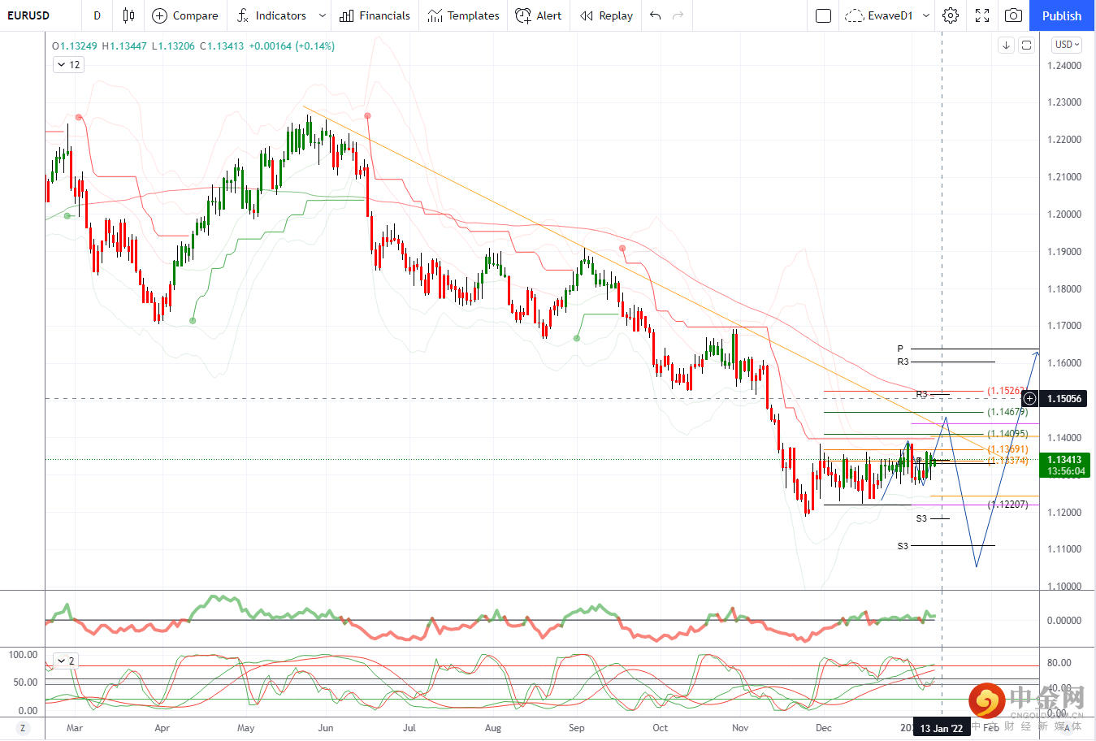Click the (1.14095) level label
This screenshot has width=1096, height=741.
(1008, 434)
